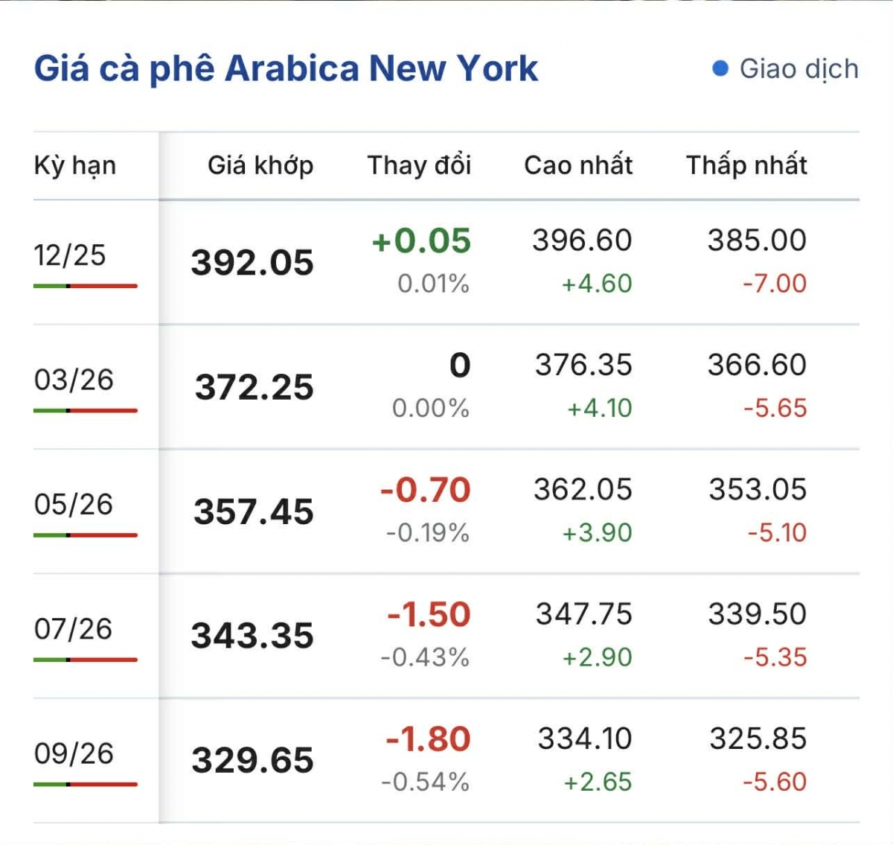The width and height of the screenshot is (893, 845).
Task: Click the 329.65 matched price
Action: pos(252,760)
